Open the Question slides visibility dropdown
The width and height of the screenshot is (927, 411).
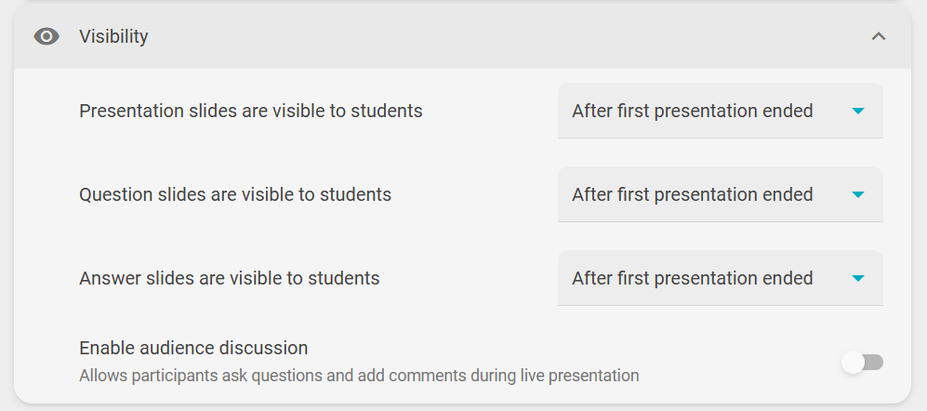[x=720, y=194]
